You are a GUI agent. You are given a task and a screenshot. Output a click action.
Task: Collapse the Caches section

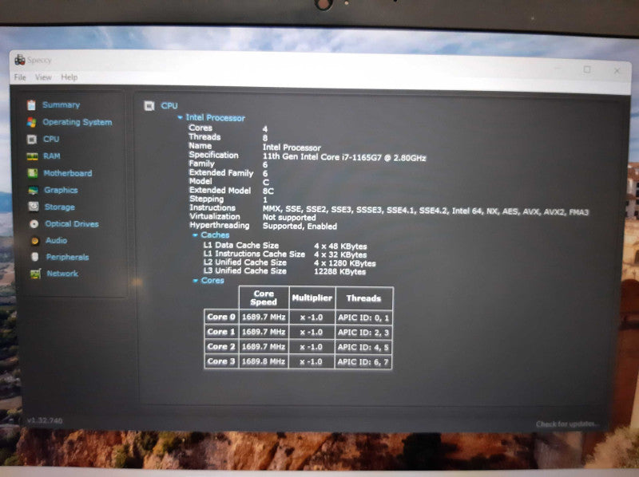(195, 235)
